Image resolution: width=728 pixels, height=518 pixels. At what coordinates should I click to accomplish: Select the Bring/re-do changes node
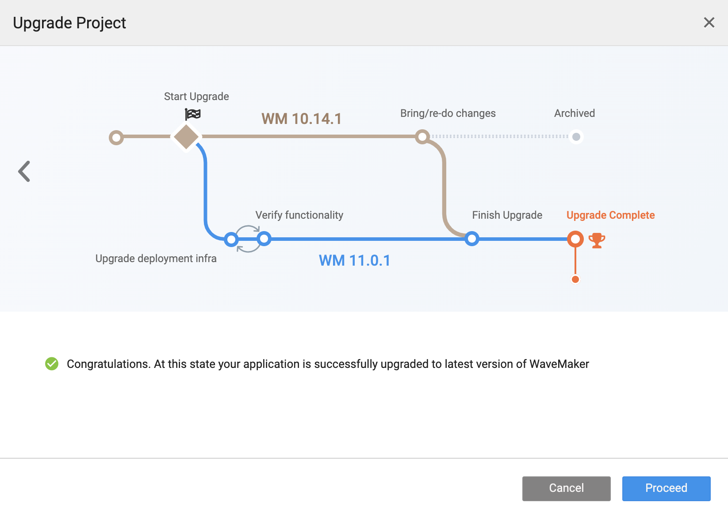pyautogui.click(x=422, y=137)
